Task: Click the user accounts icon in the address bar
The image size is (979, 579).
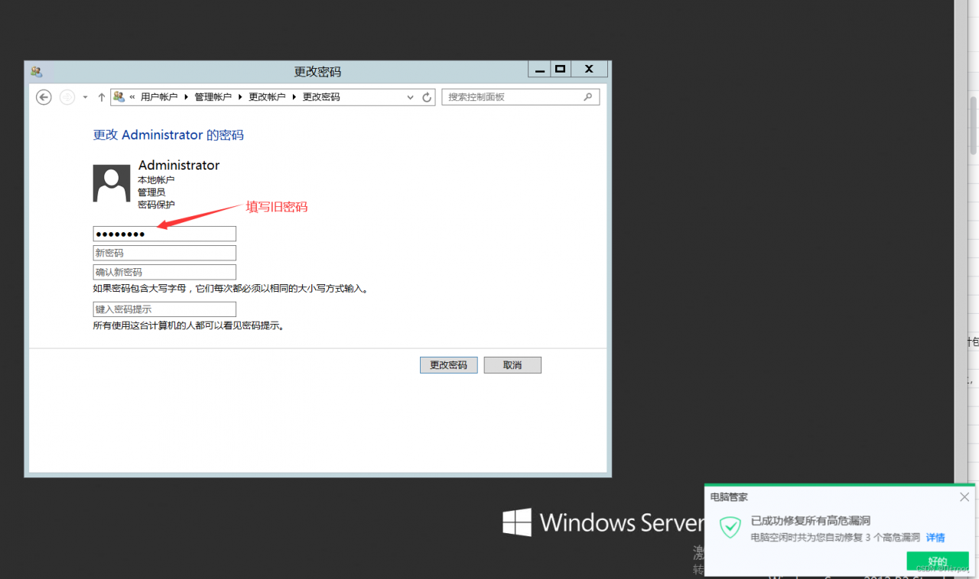Action: pos(119,96)
